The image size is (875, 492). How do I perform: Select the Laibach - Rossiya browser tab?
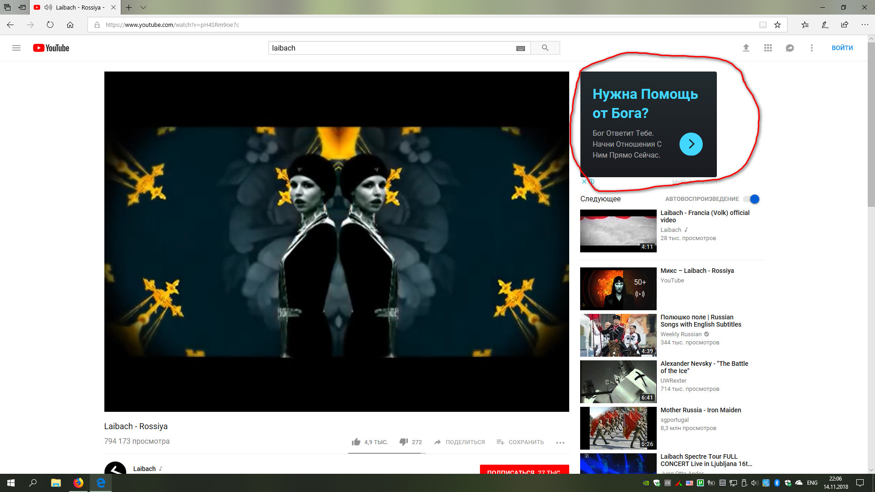tap(75, 7)
